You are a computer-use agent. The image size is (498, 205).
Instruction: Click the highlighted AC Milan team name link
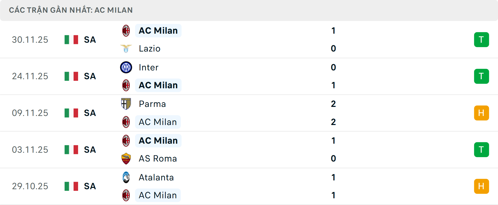click(x=158, y=30)
